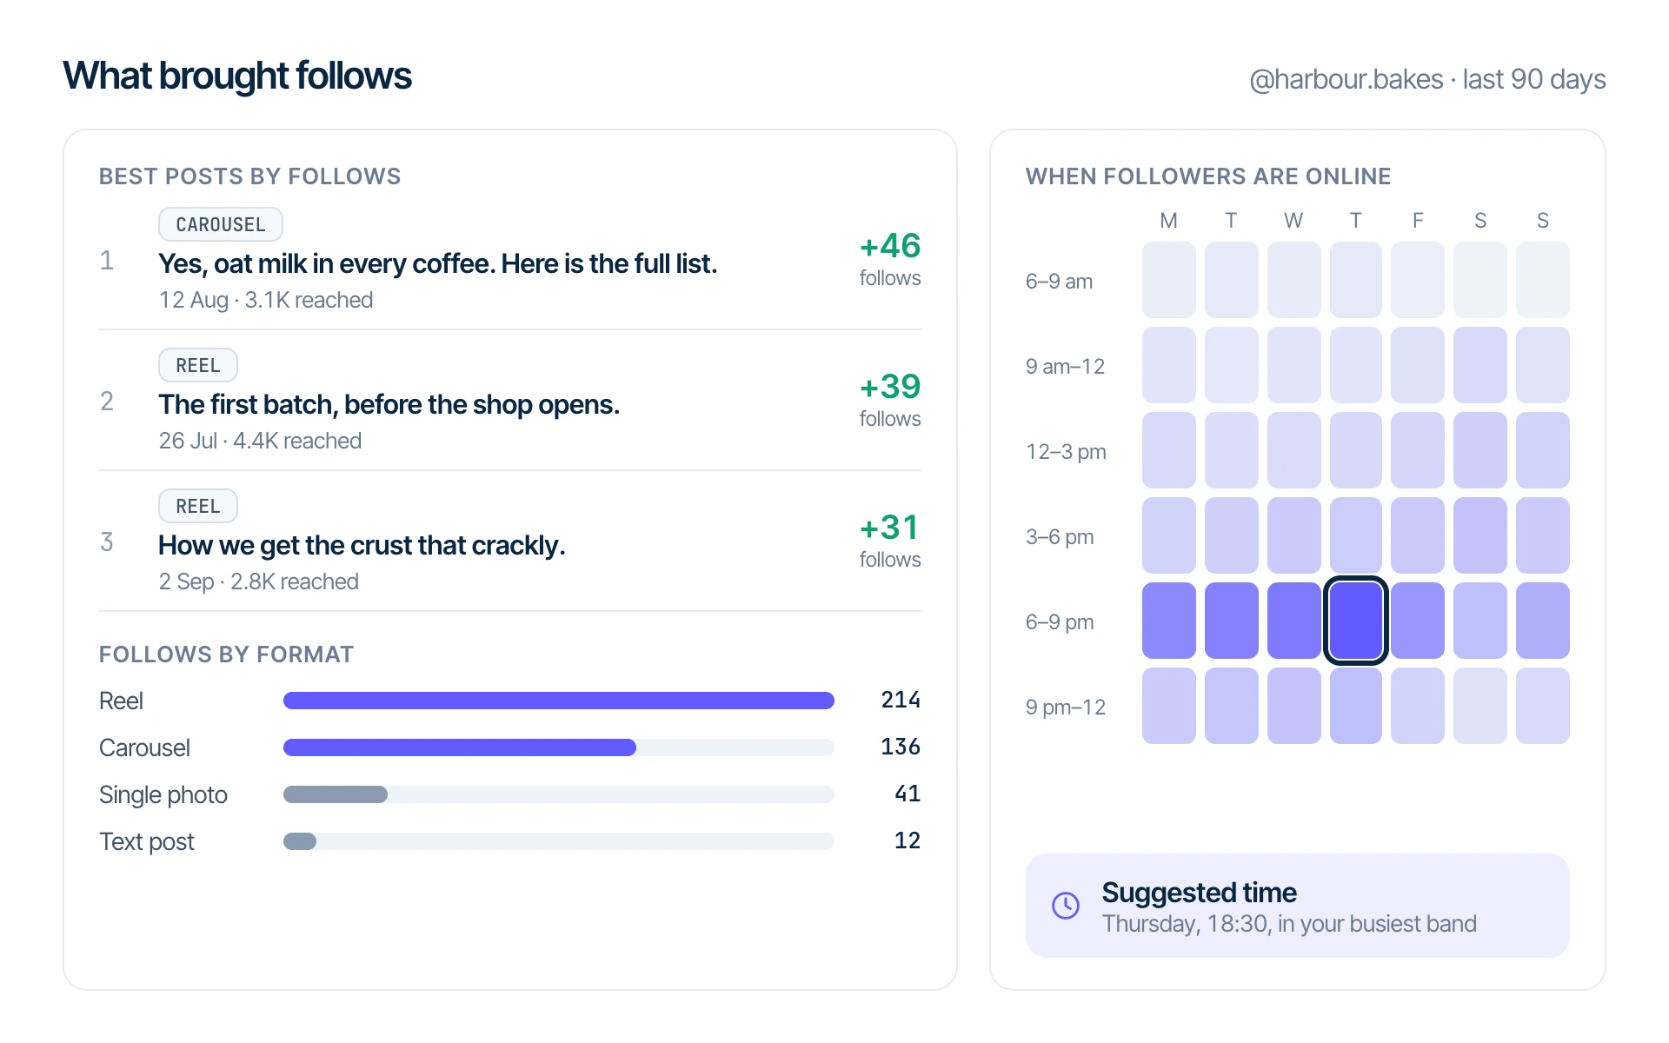Select the Friday 6–9 pm heatmap cell
Viewport: 1669px width, 1043px height.
pyautogui.click(x=1418, y=621)
